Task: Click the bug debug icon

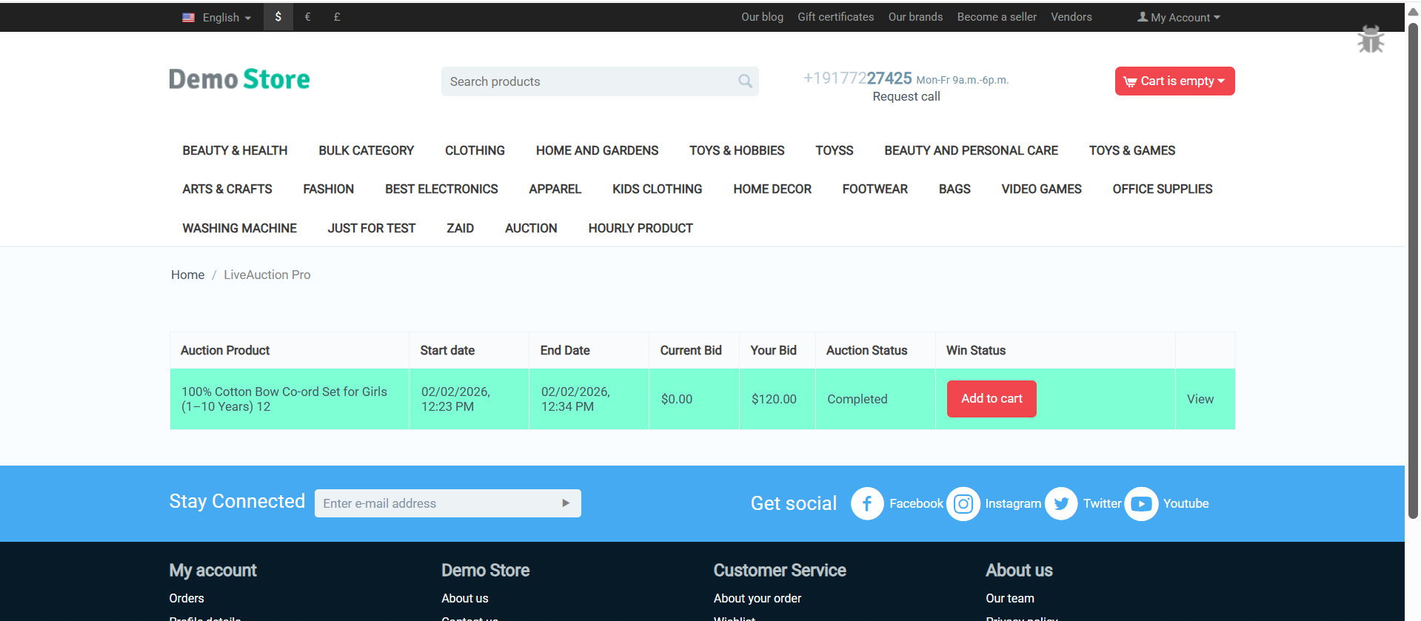Action: 1371,39
